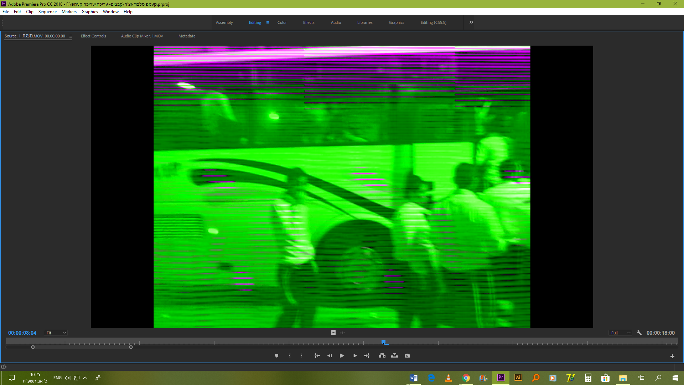Switch to the Color workspace
The height and width of the screenshot is (385, 684).
282,22
